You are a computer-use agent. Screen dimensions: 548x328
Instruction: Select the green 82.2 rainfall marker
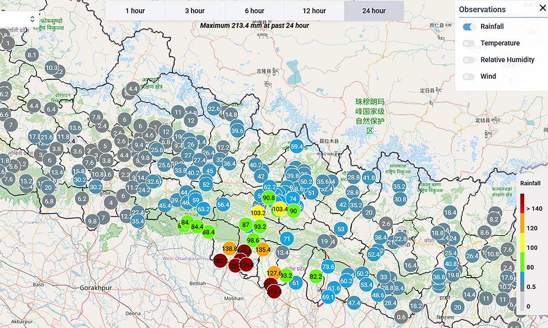[316, 276]
